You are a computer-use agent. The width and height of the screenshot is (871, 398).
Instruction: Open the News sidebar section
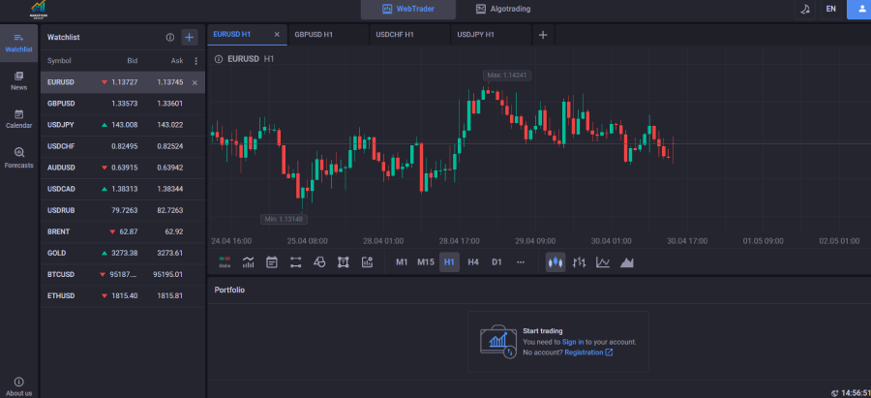19,80
